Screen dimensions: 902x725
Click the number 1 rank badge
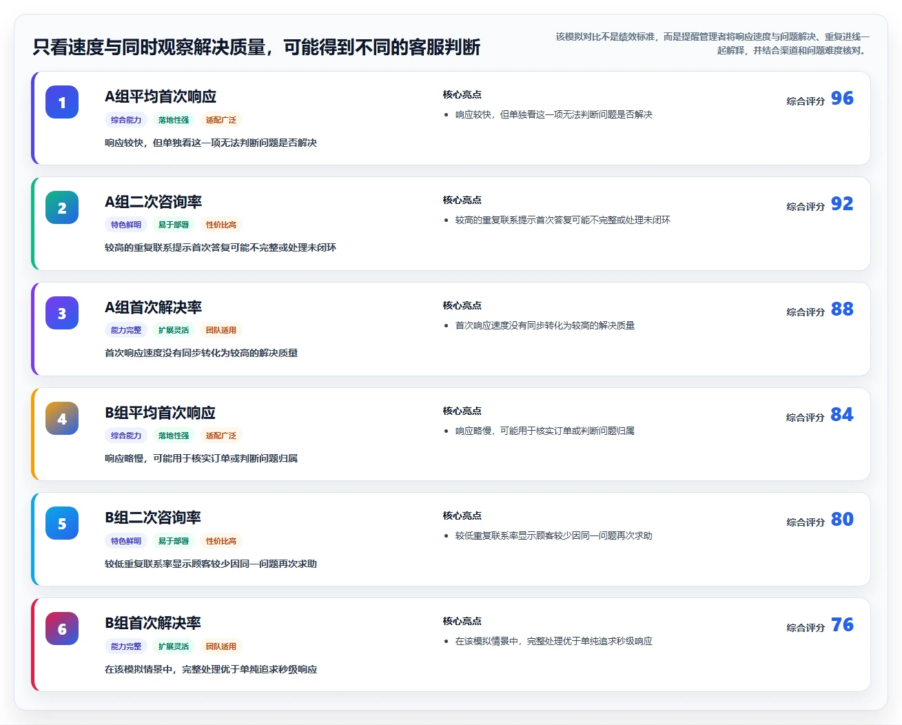[x=62, y=102]
